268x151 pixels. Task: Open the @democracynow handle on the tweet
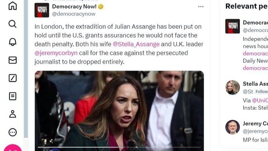click(x=74, y=14)
